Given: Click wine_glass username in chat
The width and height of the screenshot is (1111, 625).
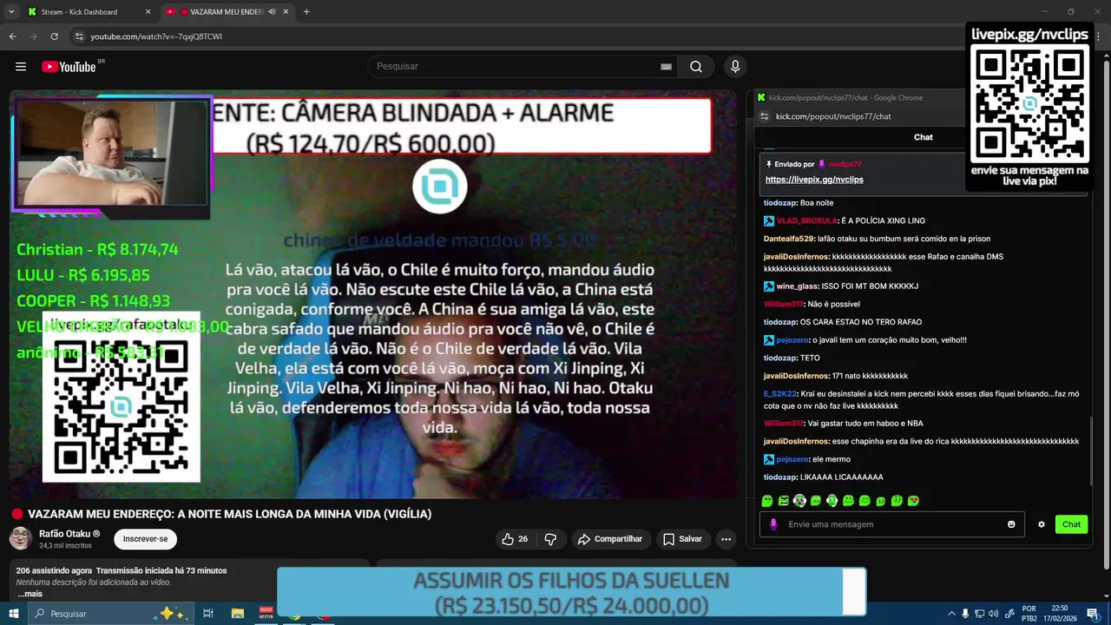Looking at the screenshot, I should point(797,286).
